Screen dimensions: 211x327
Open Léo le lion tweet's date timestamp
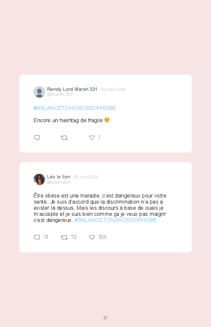pyautogui.click(x=86, y=177)
